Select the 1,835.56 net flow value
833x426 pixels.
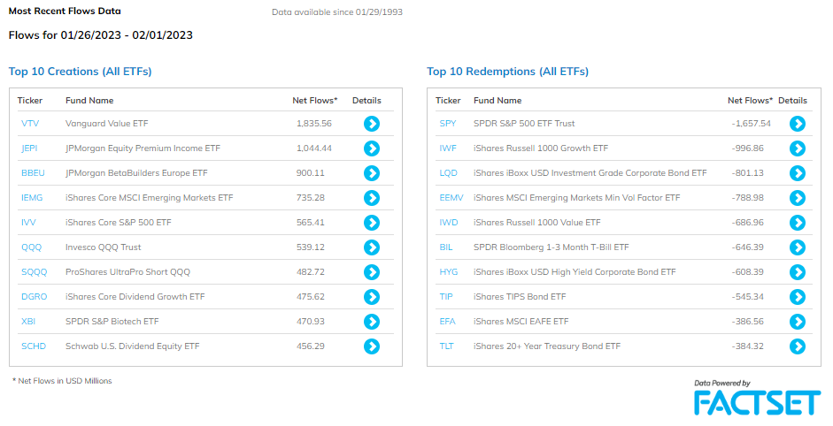click(314, 124)
